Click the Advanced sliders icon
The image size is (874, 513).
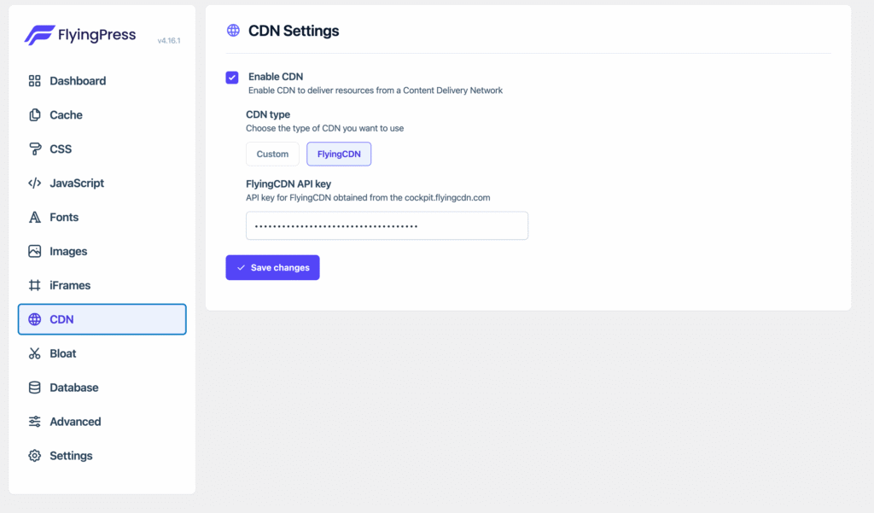[35, 422]
